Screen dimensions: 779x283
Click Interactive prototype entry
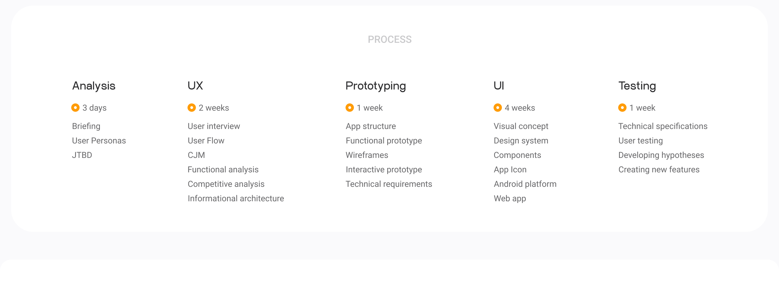(384, 170)
